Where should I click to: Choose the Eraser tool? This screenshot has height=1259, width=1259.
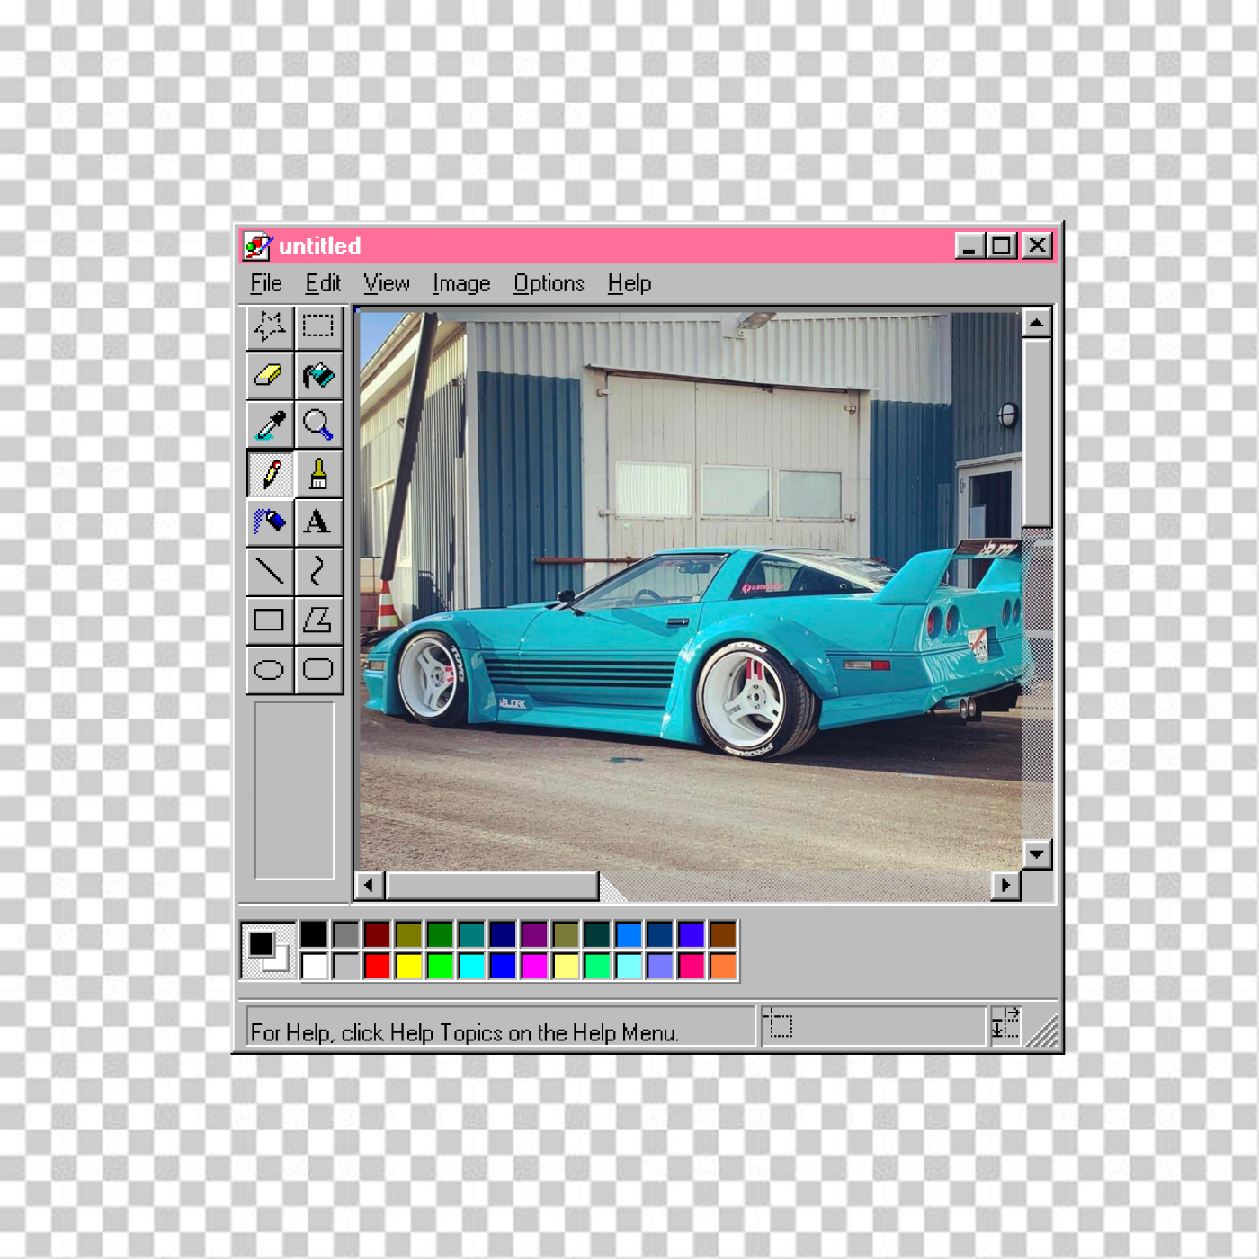point(270,375)
